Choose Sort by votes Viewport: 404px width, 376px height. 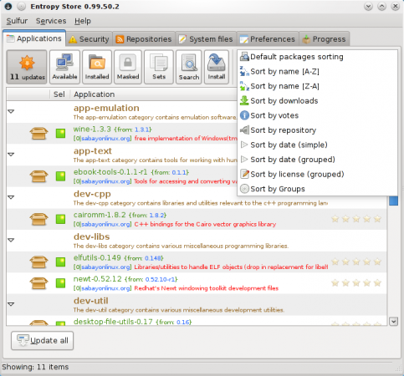coord(317,115)
